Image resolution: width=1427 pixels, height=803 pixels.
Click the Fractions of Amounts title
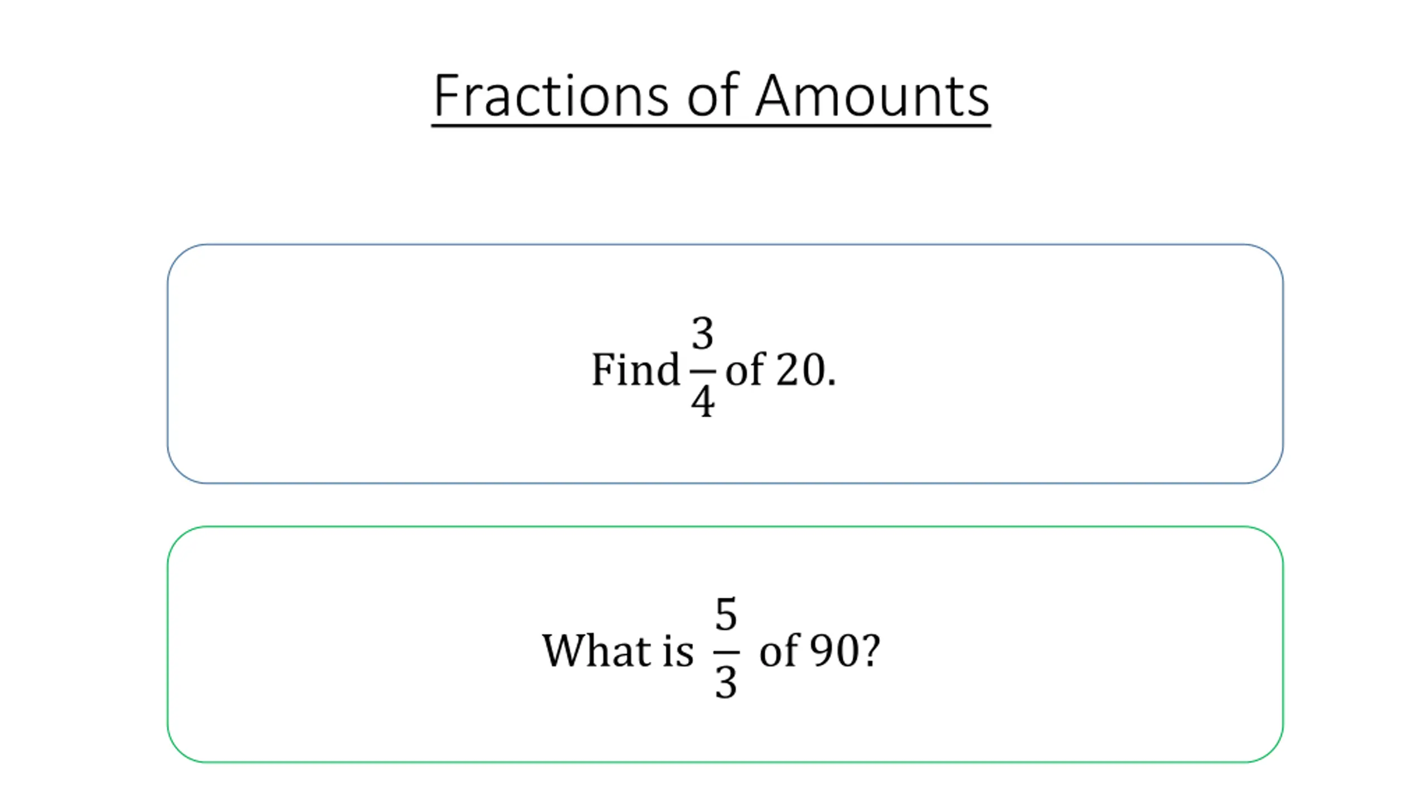(711, 96)
